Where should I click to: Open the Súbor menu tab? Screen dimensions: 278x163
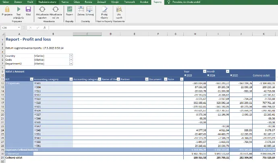tap(6, 2)
